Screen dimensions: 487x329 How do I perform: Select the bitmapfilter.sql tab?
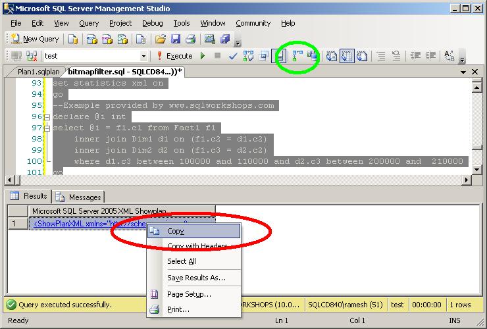(125, 72)
